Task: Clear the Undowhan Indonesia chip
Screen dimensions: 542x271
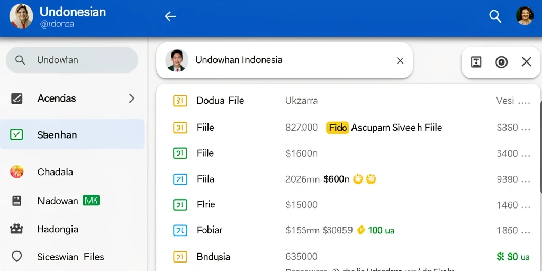Action: click(400, 61)
